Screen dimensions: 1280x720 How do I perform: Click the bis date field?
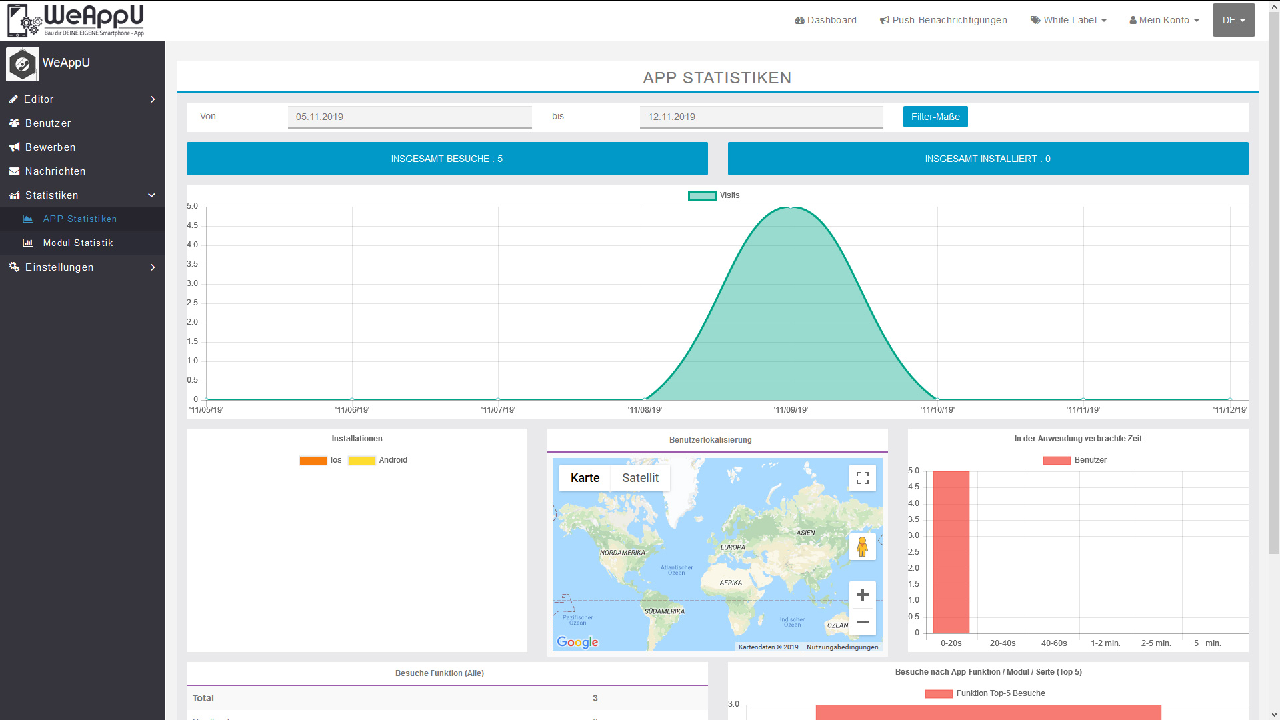tap(761, 117)
